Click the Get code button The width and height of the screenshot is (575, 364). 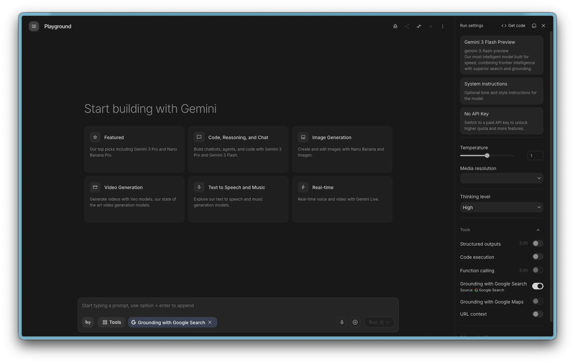click(513, 26)
